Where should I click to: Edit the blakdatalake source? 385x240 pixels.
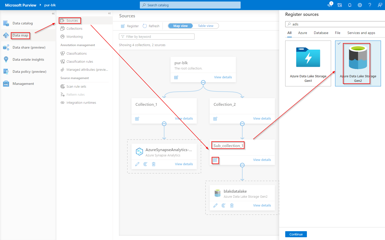pos(215,205)
